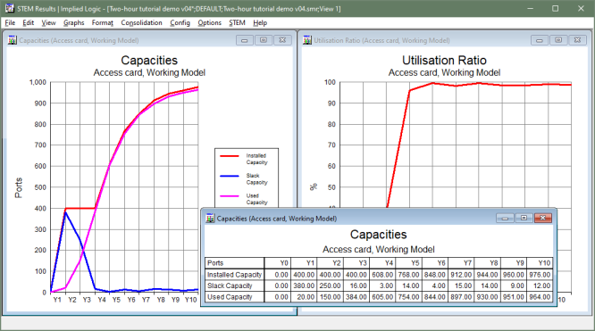
Task: Click the Utilisation Ratio chart title
Action: (x=444, y=61)
